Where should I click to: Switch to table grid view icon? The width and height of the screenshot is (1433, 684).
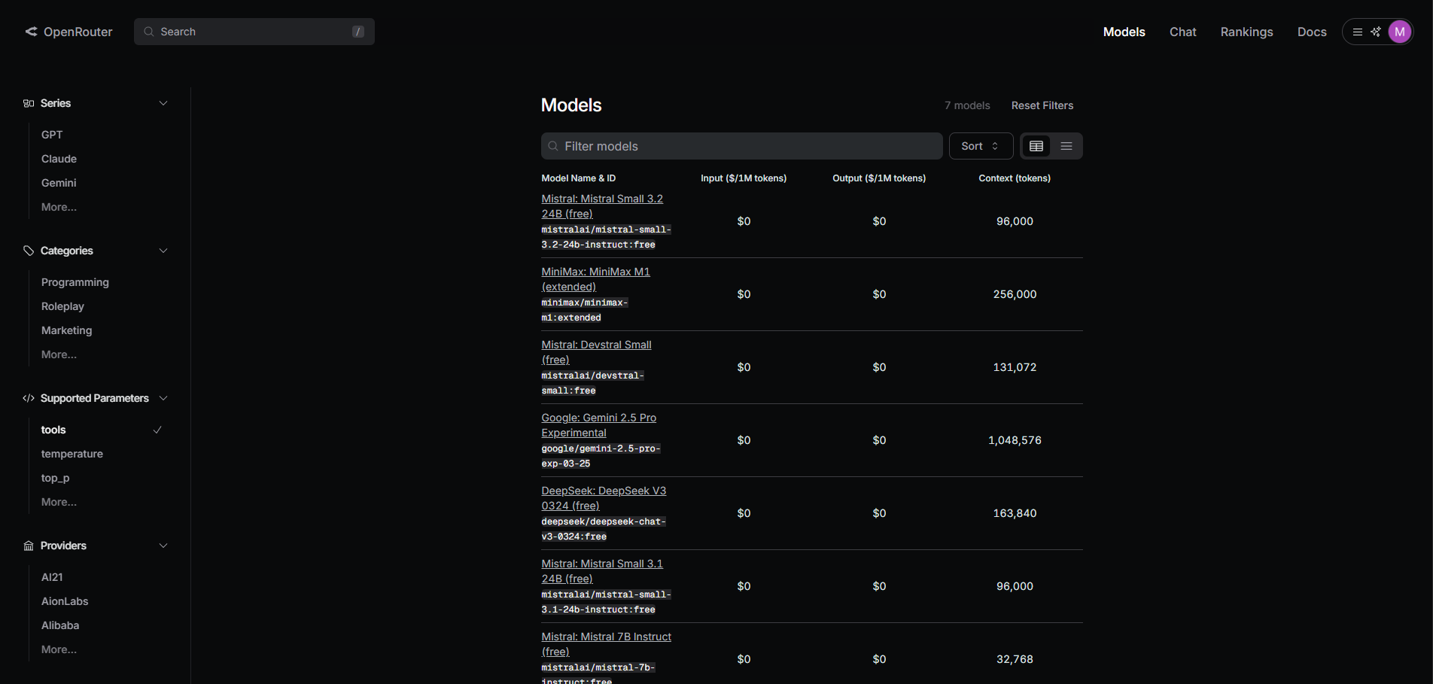tap(1036, 146)
